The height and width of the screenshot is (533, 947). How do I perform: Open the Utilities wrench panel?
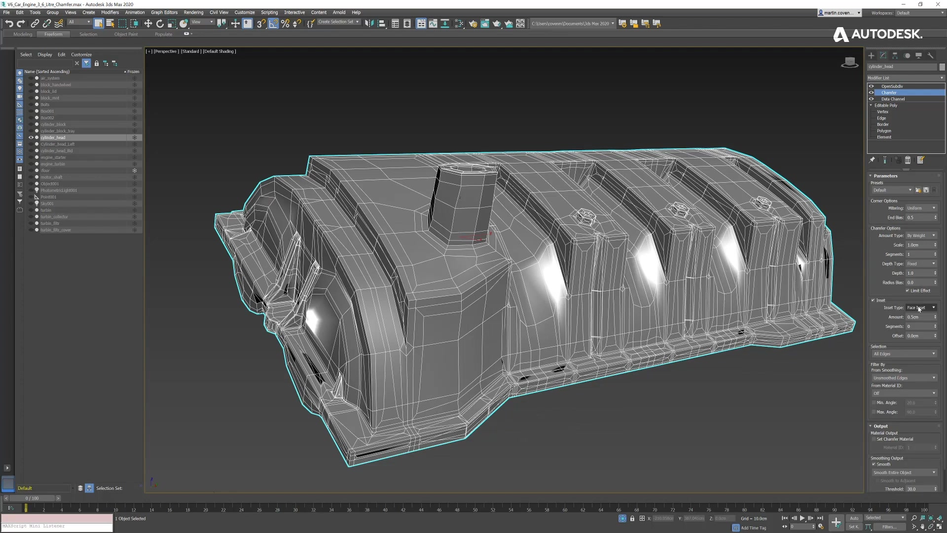[930, 55]
